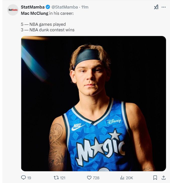Repost the tweet using the arrows icon

[x=56, y=177]
